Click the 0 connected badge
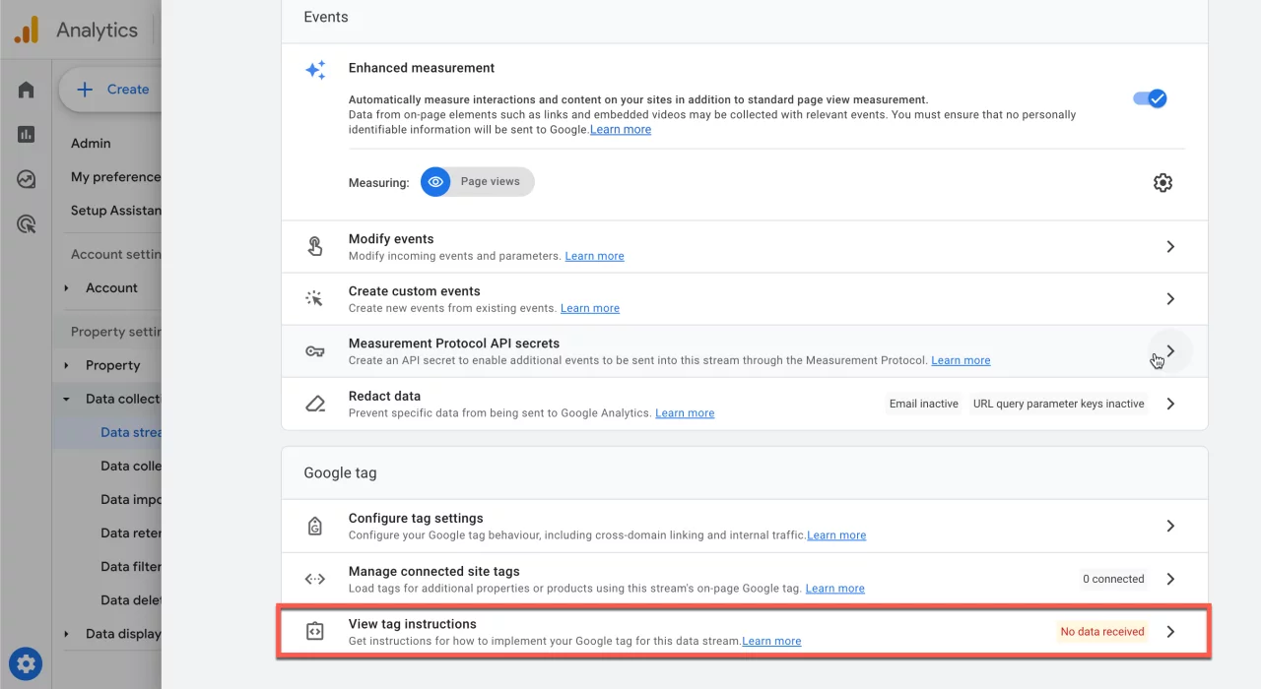 point(1113,579)
